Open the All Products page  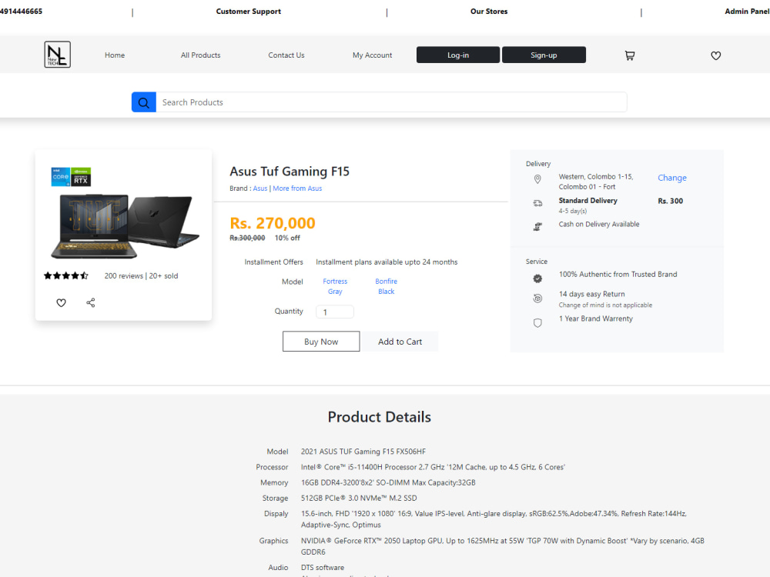pyautogui.click(x=200, y=55)
